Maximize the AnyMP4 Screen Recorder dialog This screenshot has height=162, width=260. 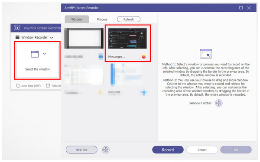pos(241,8)
